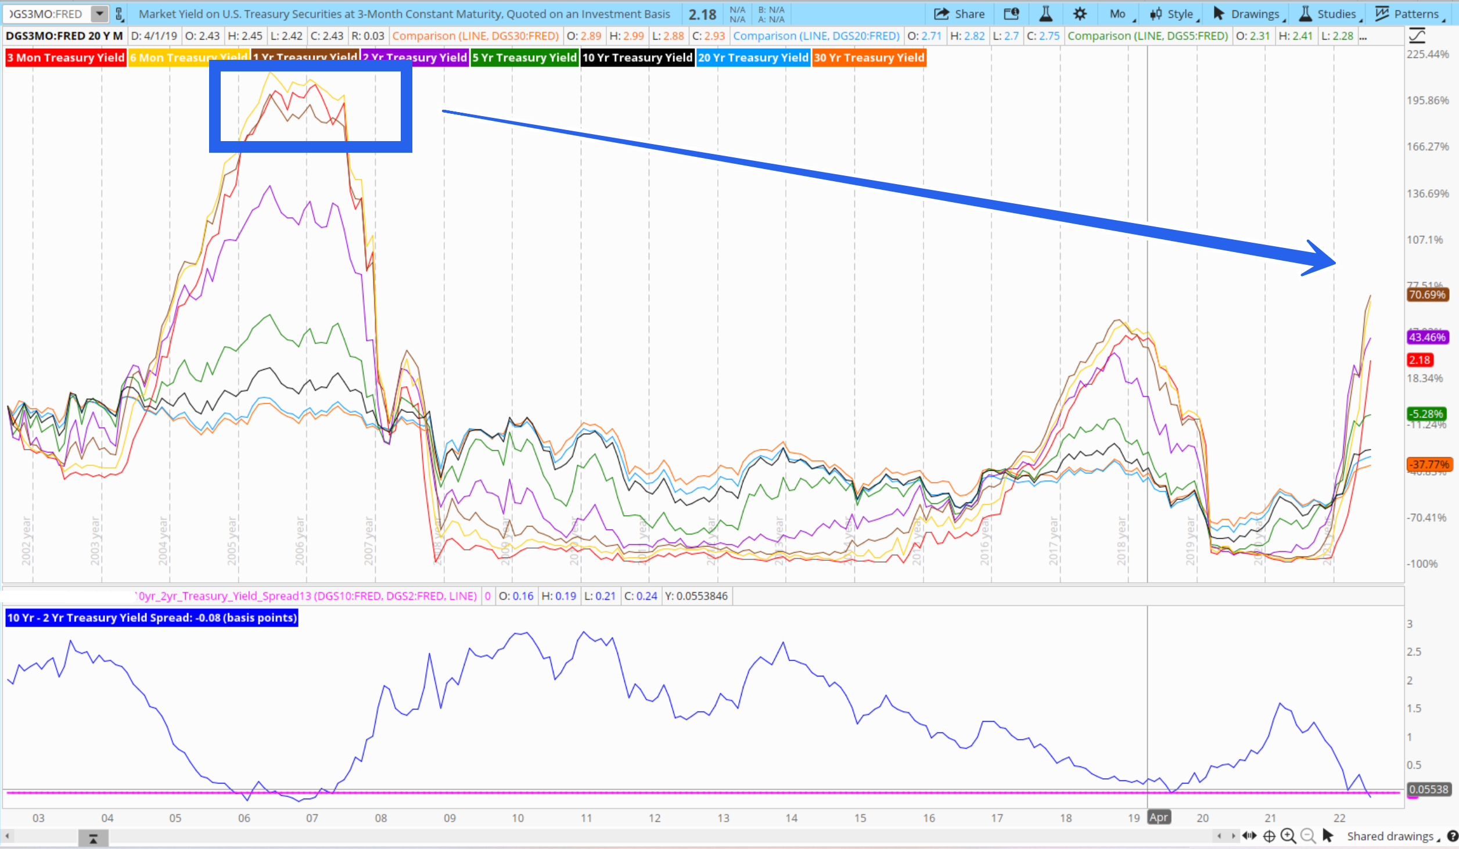Click the curve icon above price axis
The width and height of the screenshot is (1459, 849).
click(x=1417, y=36)
